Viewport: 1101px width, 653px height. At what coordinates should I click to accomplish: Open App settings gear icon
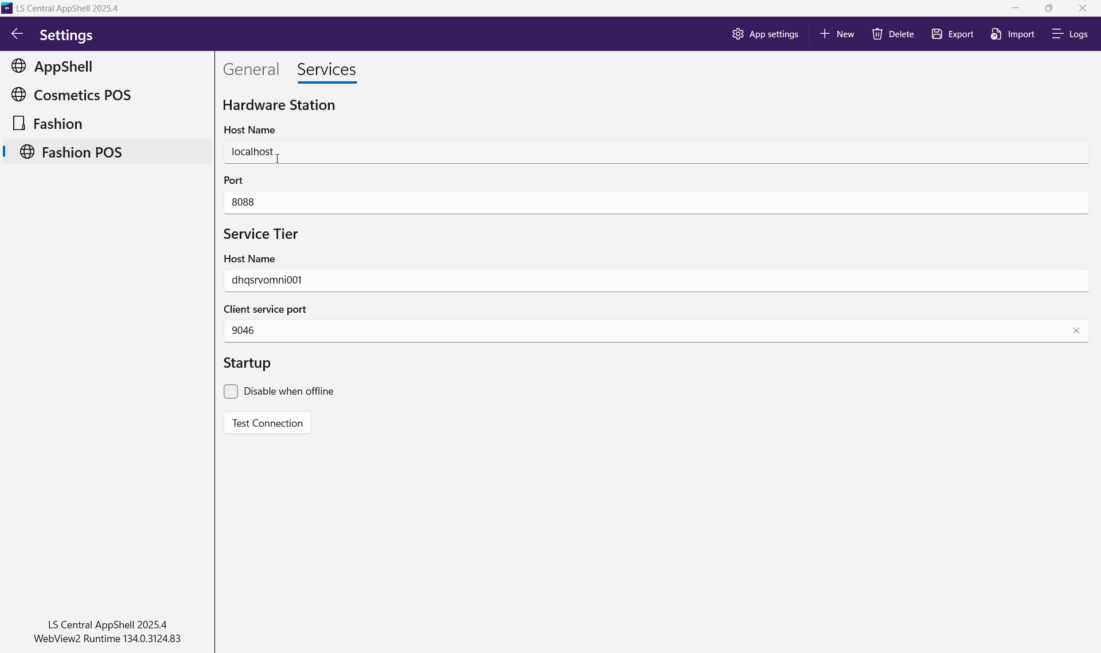(738, 34)
